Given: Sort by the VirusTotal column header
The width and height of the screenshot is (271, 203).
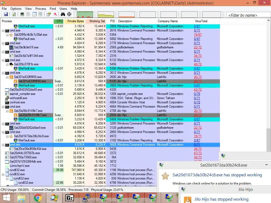Looking at the screenshot, I should point(206,21).
